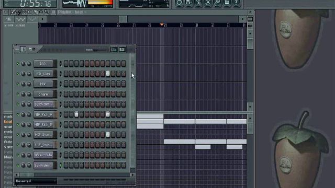335x188 pixels.
Task: Select the 'Main' pattern in the pattern list
Action: tap(8, 157)
